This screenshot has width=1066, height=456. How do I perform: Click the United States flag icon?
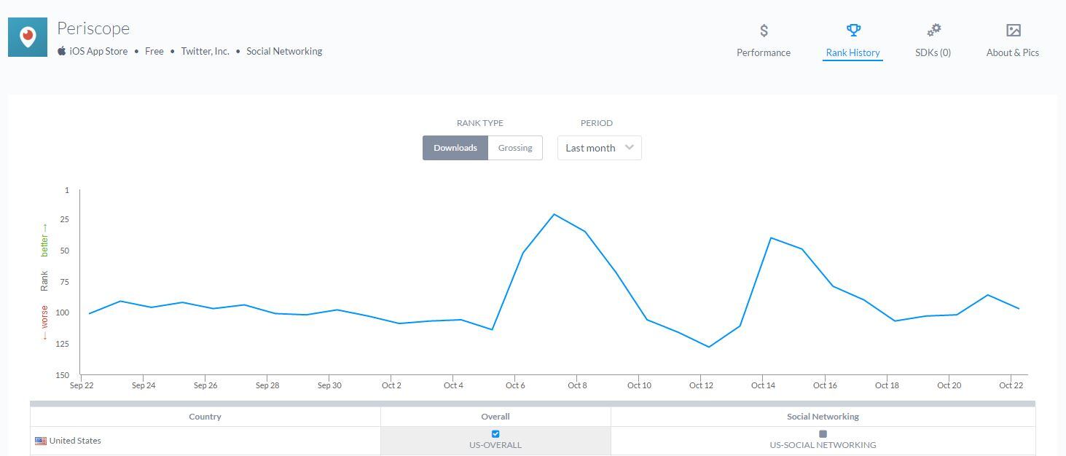pyautogui.click(x=41, y=441)
